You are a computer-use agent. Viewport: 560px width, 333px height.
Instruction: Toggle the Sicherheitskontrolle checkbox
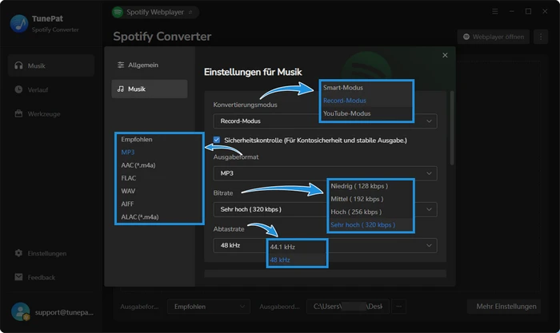point(217,140)
